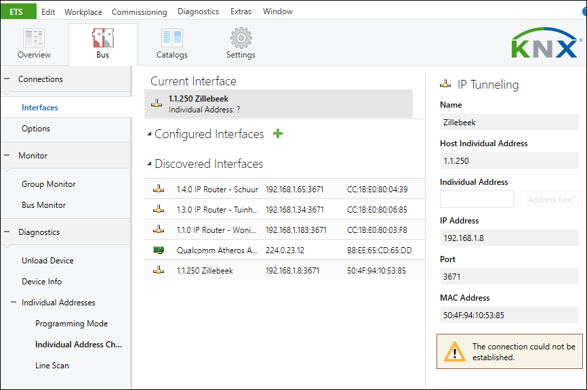Click the IP Address field 192.168.1.8

[x=509, y=238]
